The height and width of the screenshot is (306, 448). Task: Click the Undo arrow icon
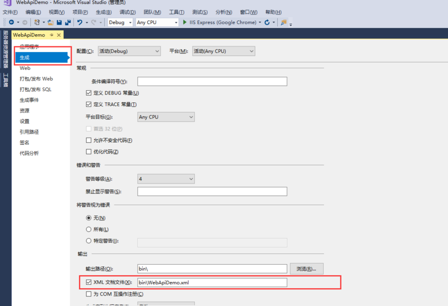coord(80,22)
